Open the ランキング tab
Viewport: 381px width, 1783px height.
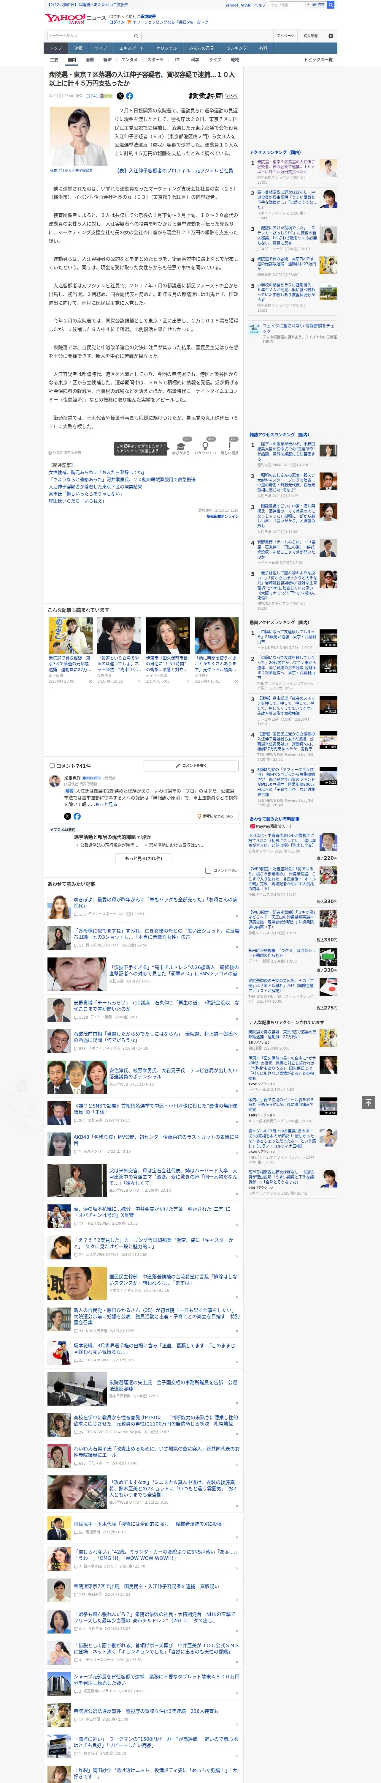pyautogui.click(x=237, y=48)
